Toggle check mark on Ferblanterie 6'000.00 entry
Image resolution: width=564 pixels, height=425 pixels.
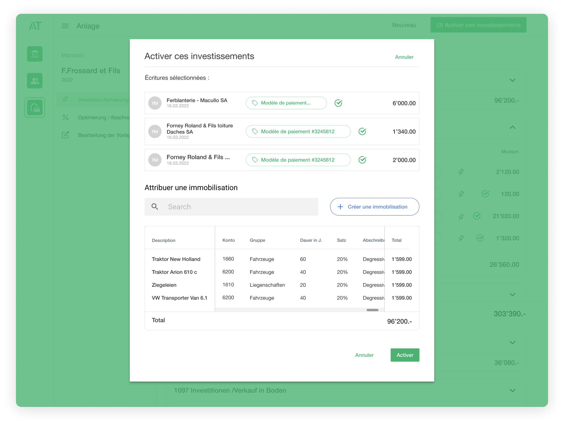coord(338,103)
